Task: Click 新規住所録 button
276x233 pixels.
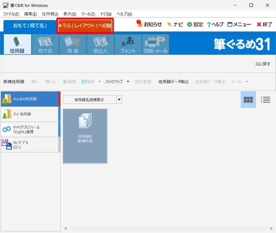Action: click(x=14, y=82)
